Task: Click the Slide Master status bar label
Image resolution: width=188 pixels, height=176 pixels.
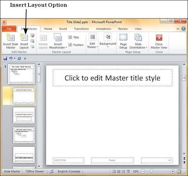Action: [12, 171]
